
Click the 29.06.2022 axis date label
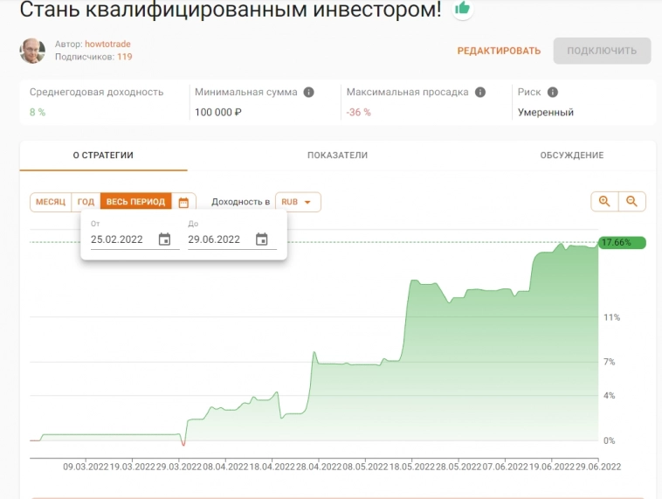coord(598,467)
